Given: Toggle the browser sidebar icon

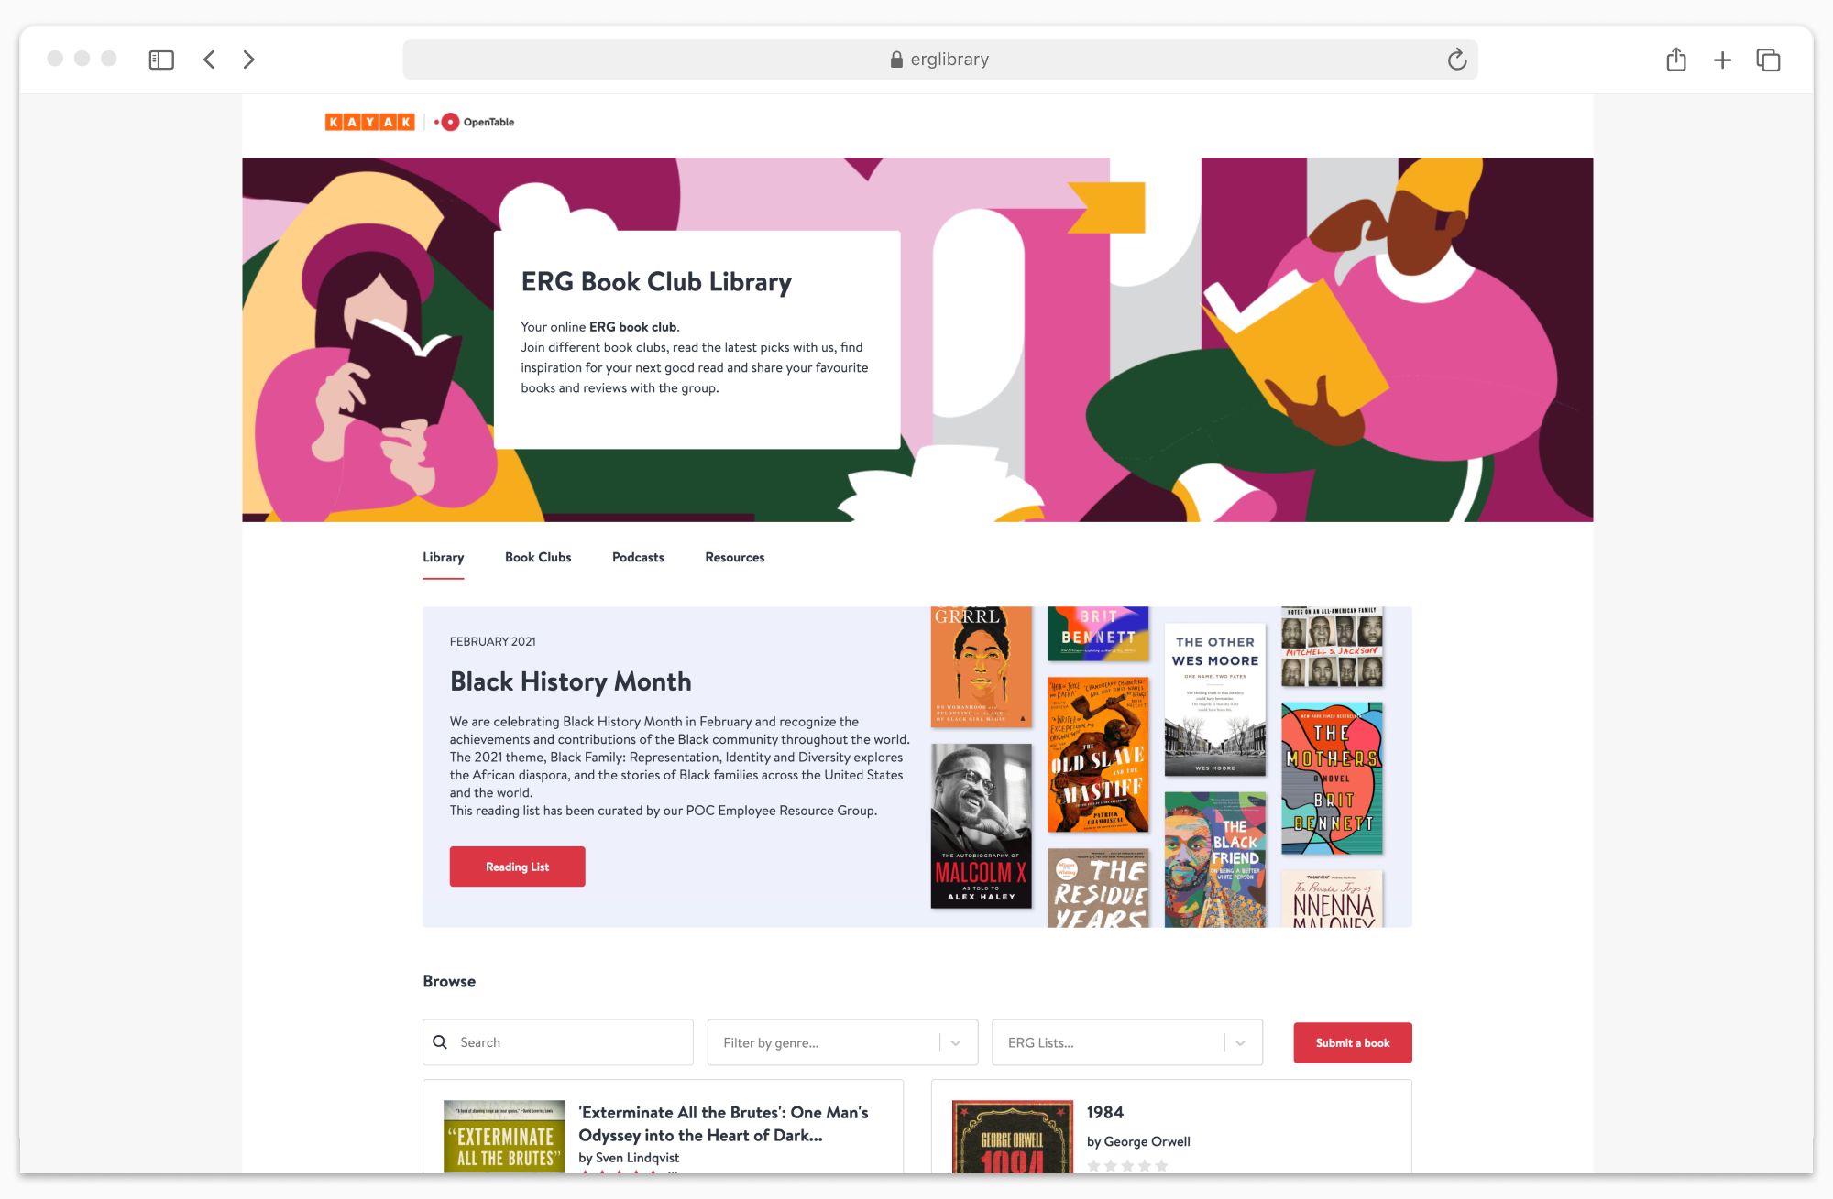Looking at the screenshot, I should click(x=161, y=60).
